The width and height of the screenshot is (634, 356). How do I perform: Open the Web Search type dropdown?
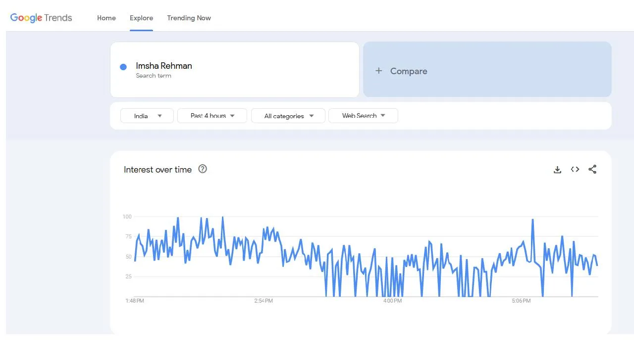pyautogui.click(x=363, y=116)
